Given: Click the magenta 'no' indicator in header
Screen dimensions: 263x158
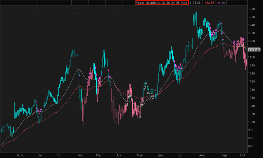Looking at the screenshot, I should [x=218, y=3].
